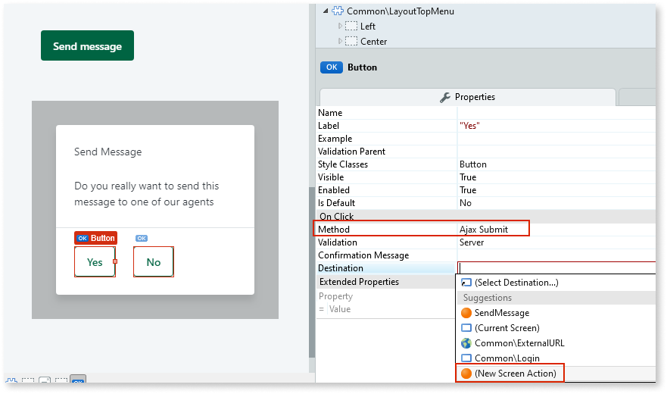Select the Yes button widget in the popup

coord(95,262)
